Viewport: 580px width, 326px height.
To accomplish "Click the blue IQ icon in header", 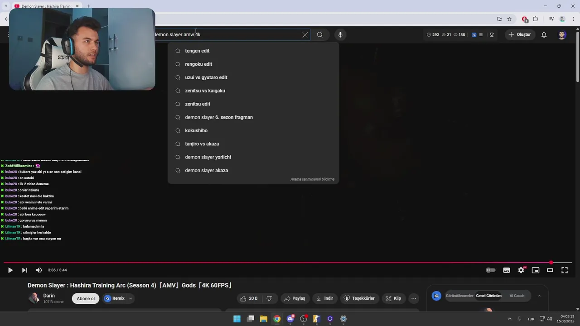I will coord(474,34).
